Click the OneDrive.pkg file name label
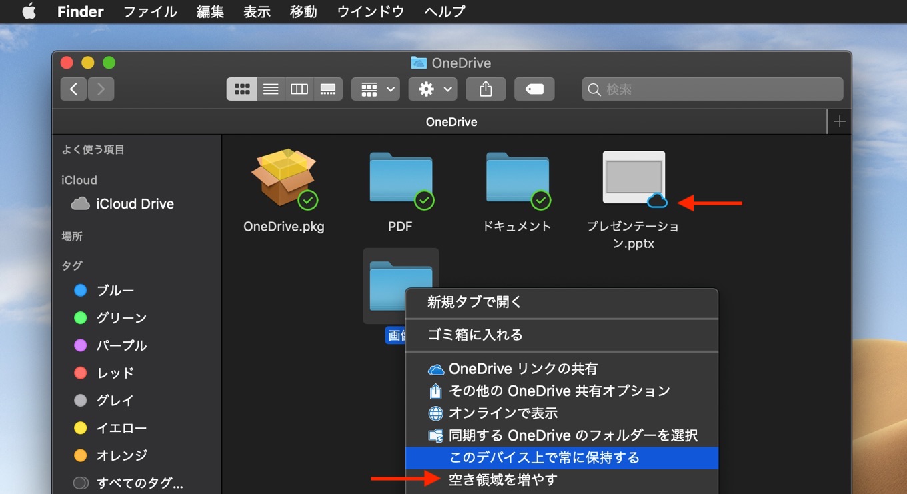 [x=284, y=227]
